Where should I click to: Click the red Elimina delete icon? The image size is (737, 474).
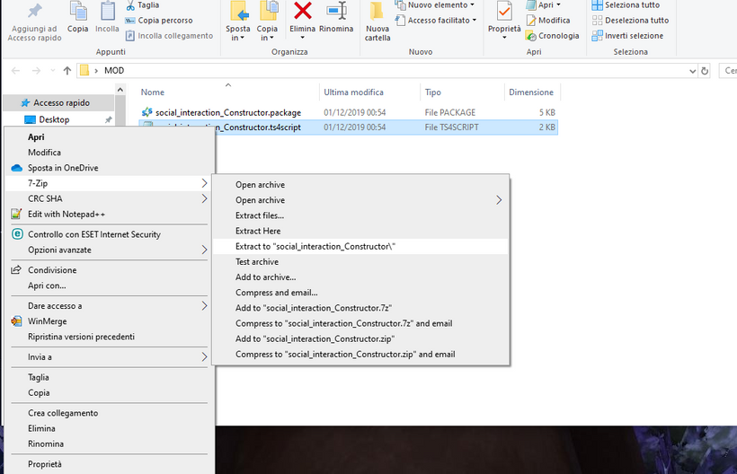[303, 12]
